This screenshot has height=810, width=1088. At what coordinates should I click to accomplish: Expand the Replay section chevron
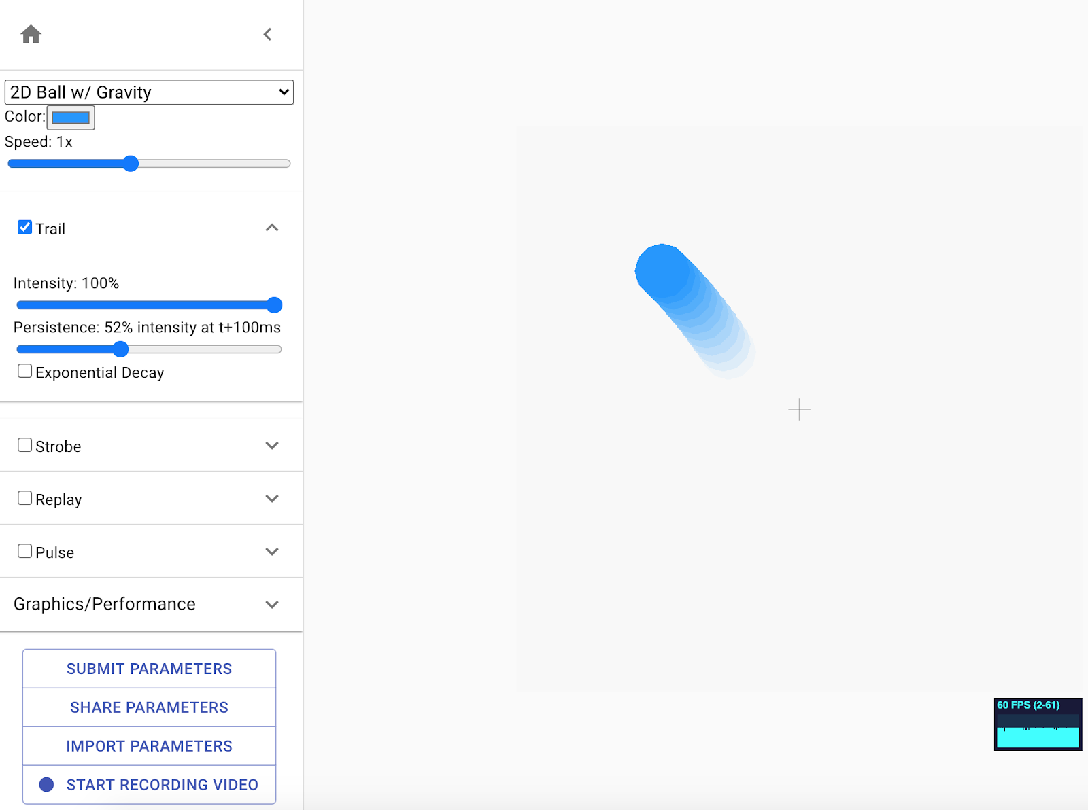[272, 499]
